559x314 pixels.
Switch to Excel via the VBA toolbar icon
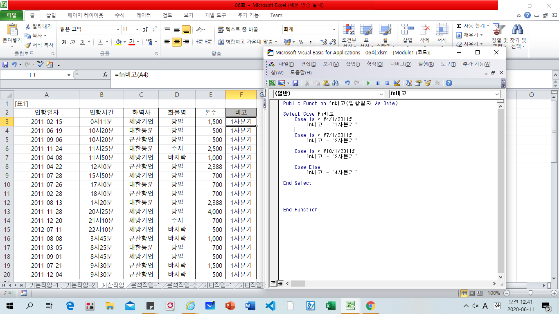tap(272, 83)
